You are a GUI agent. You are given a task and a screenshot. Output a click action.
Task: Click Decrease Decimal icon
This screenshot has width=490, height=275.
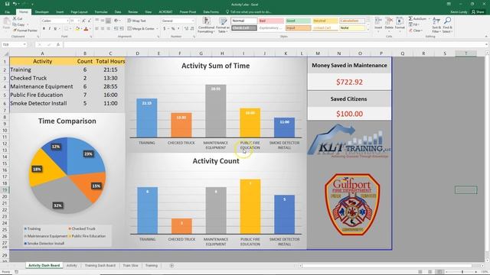coord(192,29)
